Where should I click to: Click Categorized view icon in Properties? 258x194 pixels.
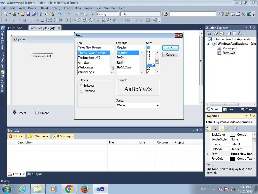tap(208, 129)
